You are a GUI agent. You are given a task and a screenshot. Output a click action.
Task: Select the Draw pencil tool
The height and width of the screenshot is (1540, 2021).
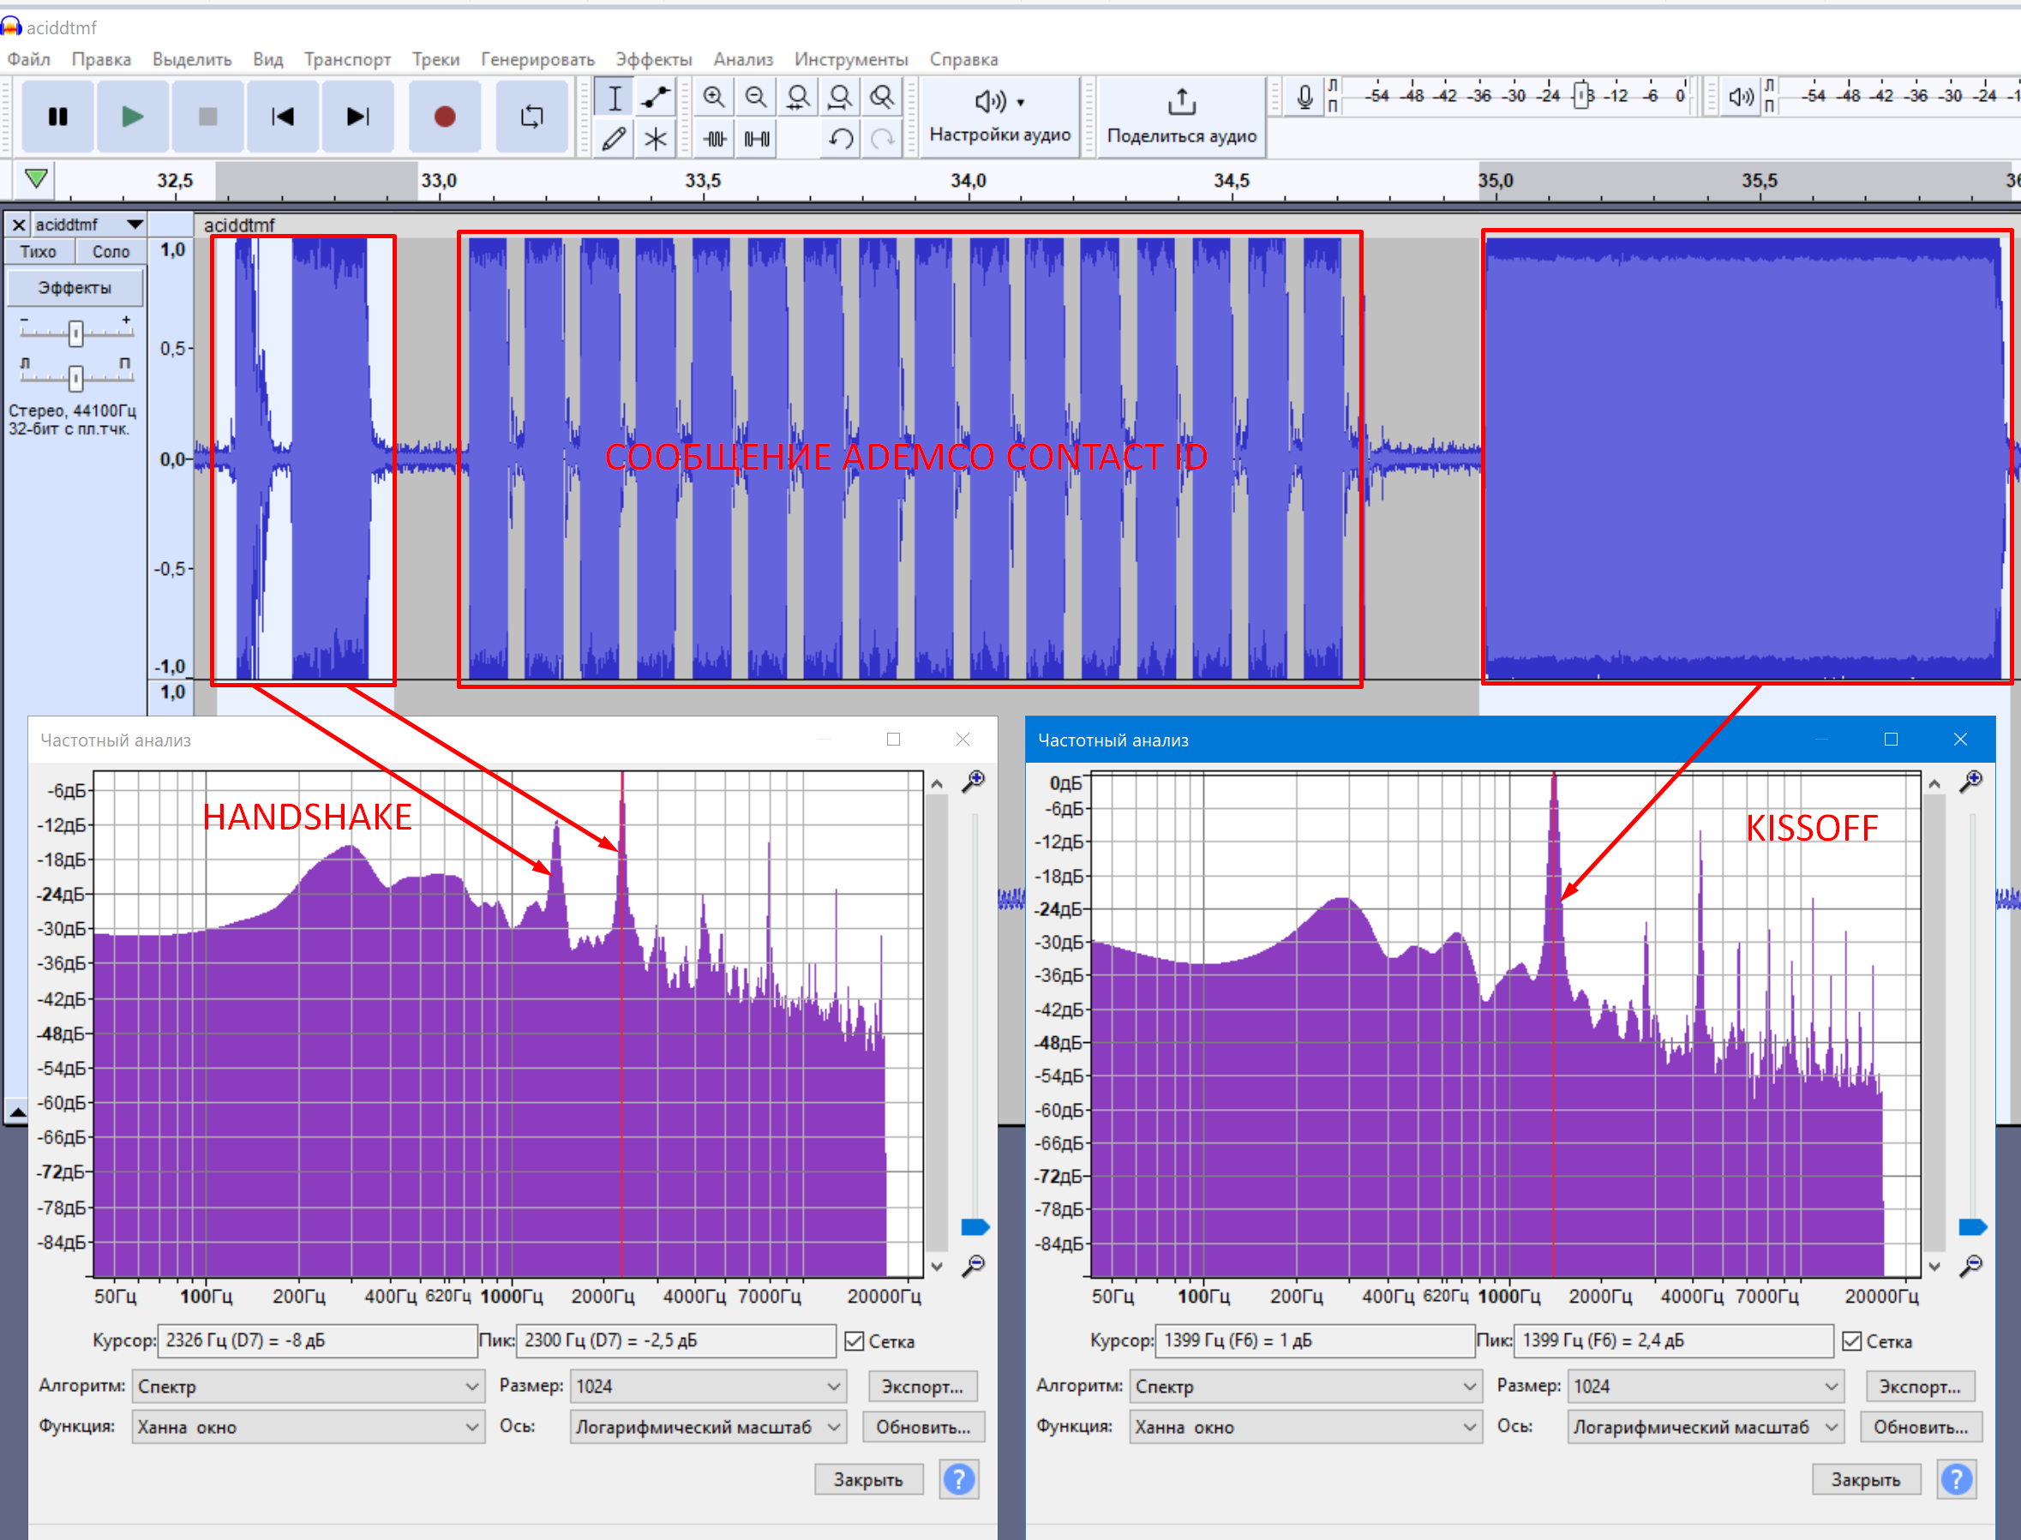(613, 140)
